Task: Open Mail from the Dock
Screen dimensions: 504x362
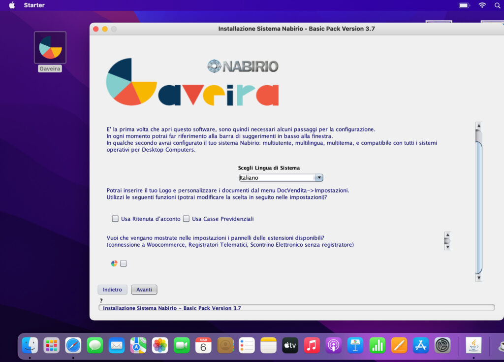Action: 116,345
